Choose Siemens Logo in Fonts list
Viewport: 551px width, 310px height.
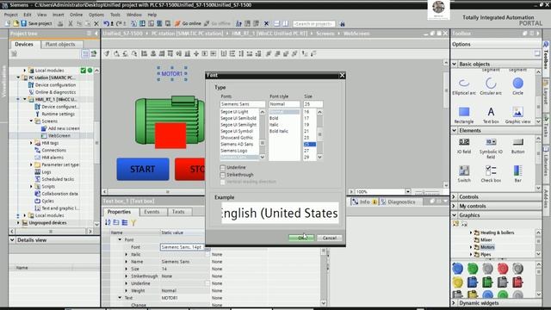click(x=234, y=151)
